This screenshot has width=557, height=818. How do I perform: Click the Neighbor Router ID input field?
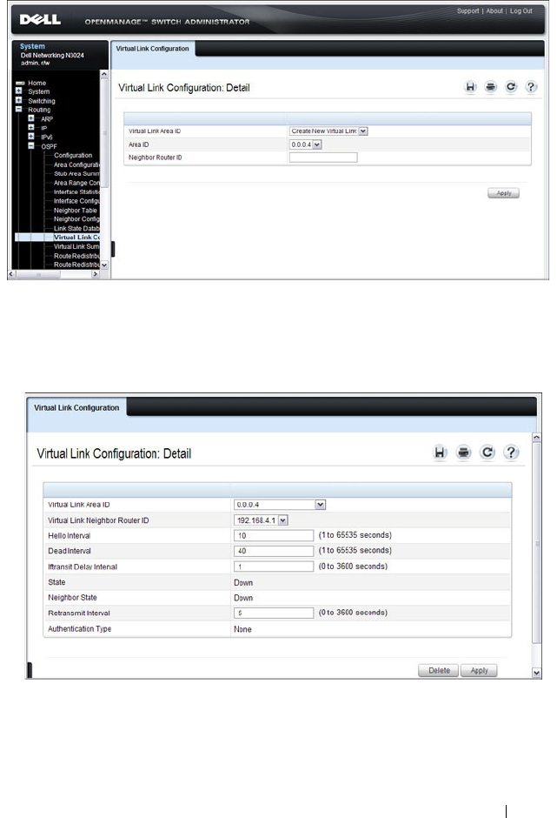[x=323, y=158]
